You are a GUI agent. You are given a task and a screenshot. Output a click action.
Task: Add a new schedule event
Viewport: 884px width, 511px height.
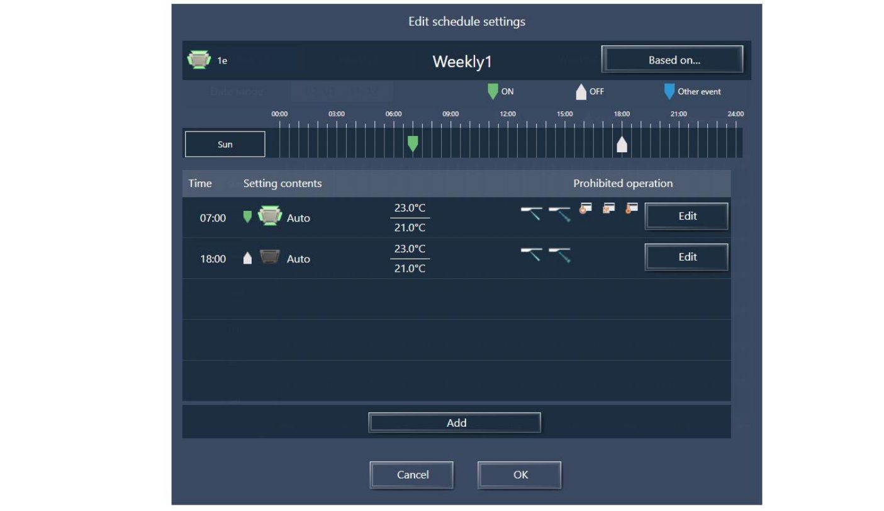point(454,423)
